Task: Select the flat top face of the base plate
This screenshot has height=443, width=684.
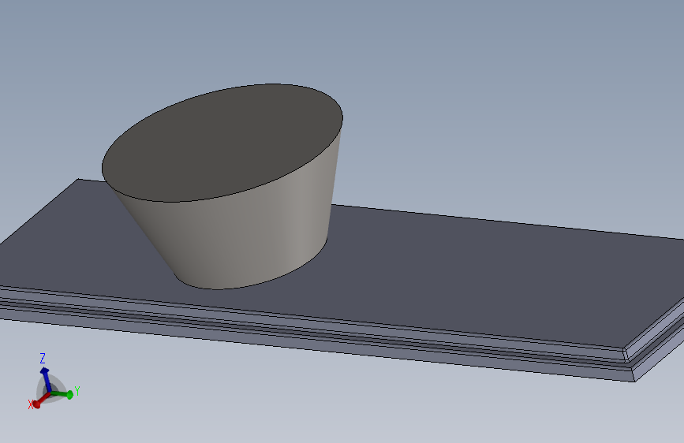Action: click(x=436, y=270)
